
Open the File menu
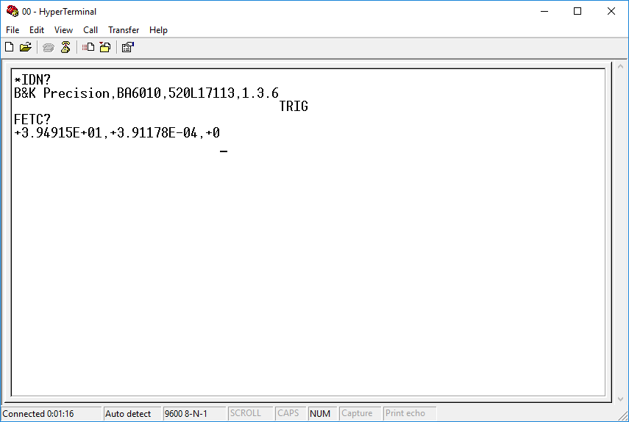[x=13, y=30]
